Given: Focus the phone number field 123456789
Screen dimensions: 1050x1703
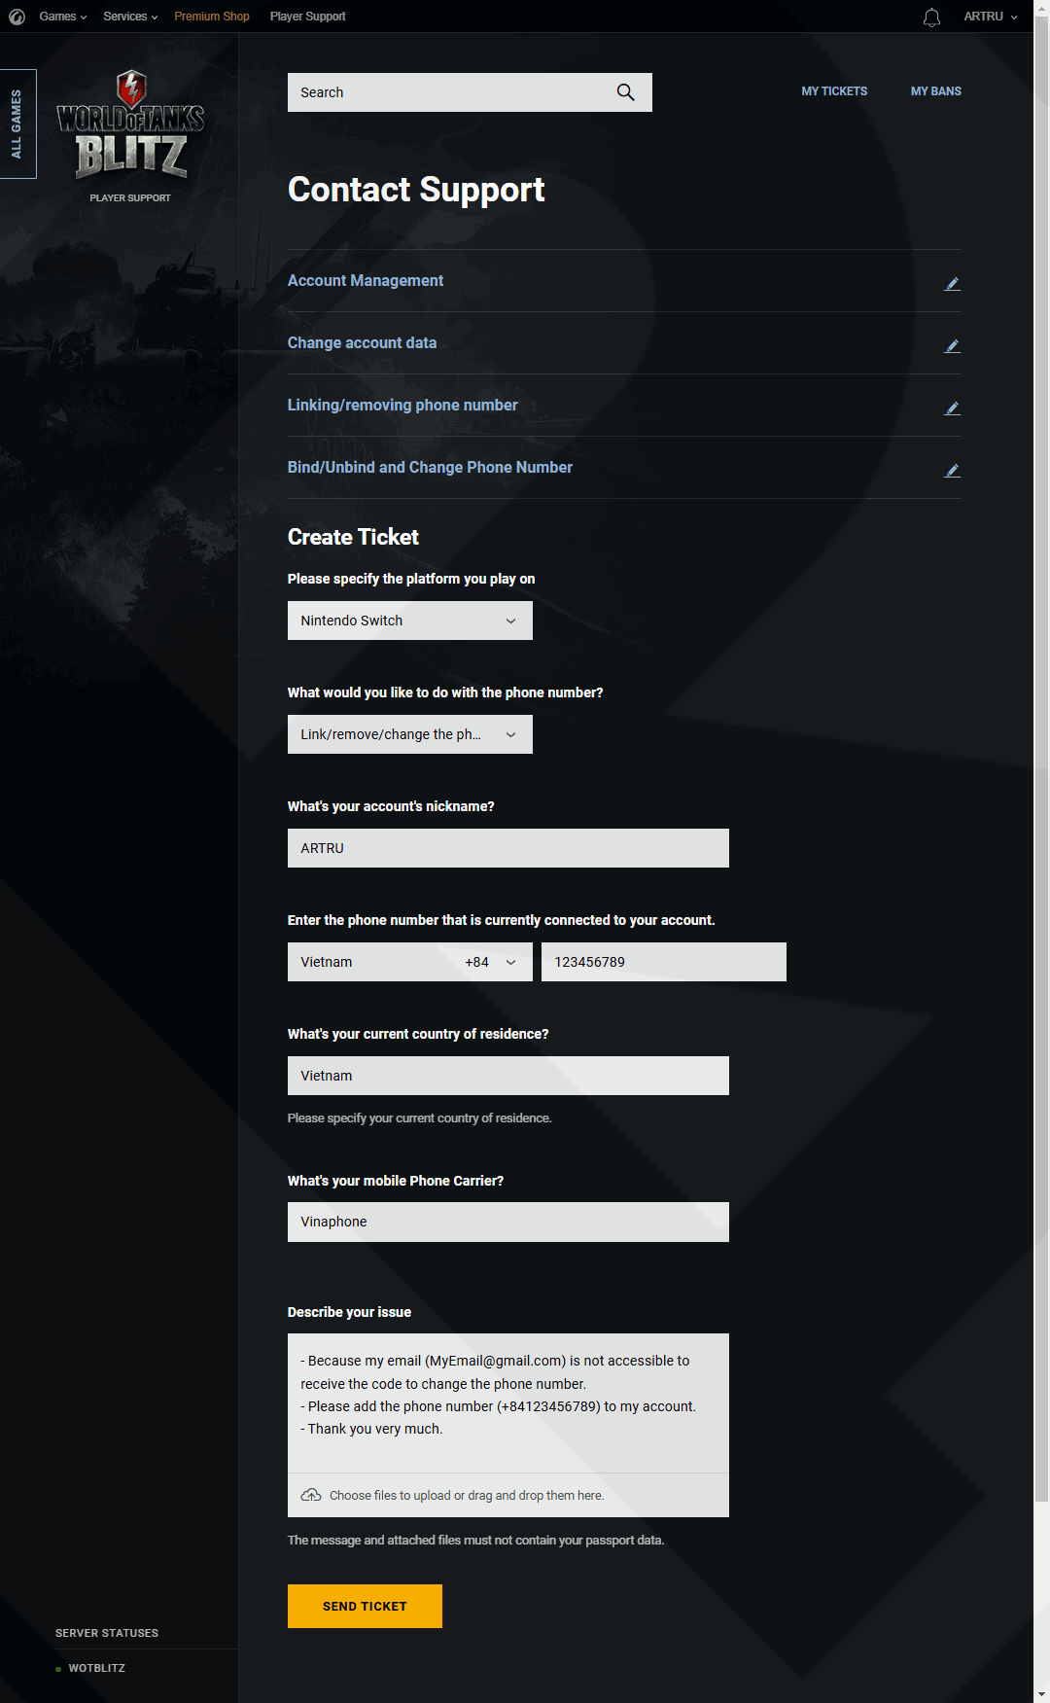Looking at the screenshot, I should click(x=664, y=962).
